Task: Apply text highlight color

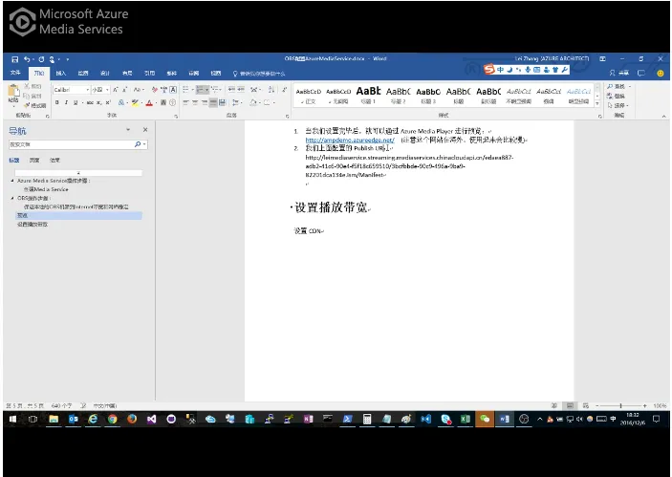Action: pos(135,102)
